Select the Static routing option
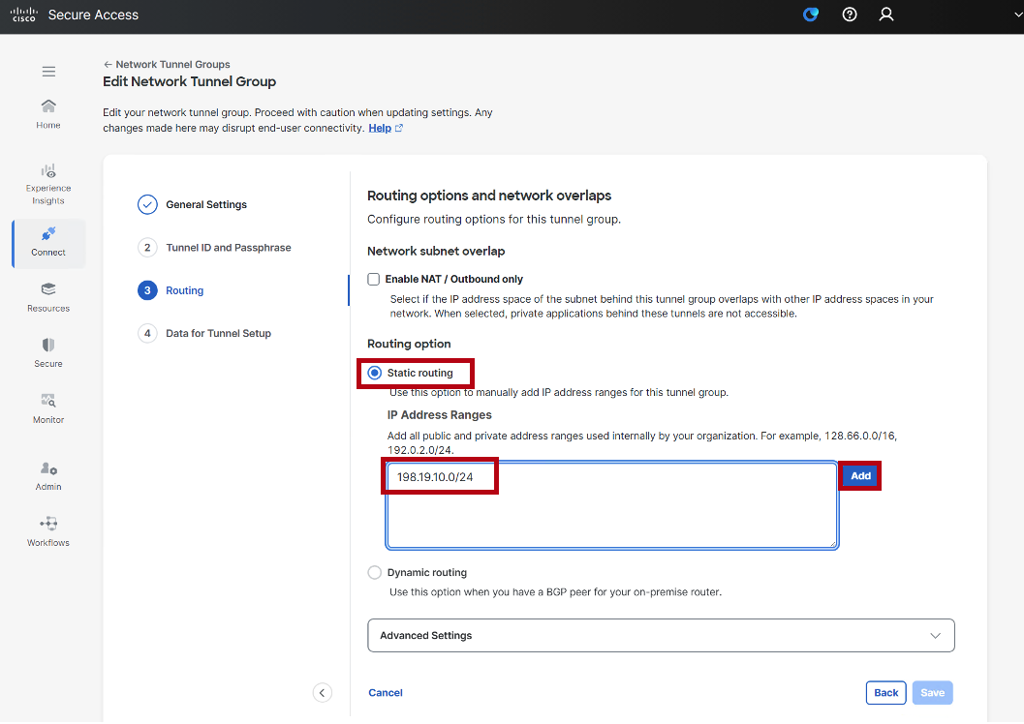1024x724 pixels. click(374, 373)
